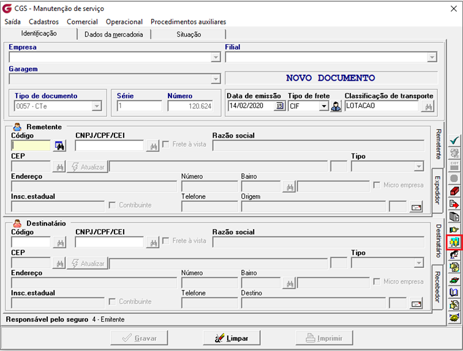Click the stacked documents icon in right toolbar

[x=454, y=217]
